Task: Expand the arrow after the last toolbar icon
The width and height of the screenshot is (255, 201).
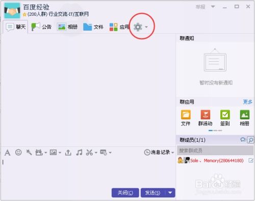Action: (x=110, y=153)
